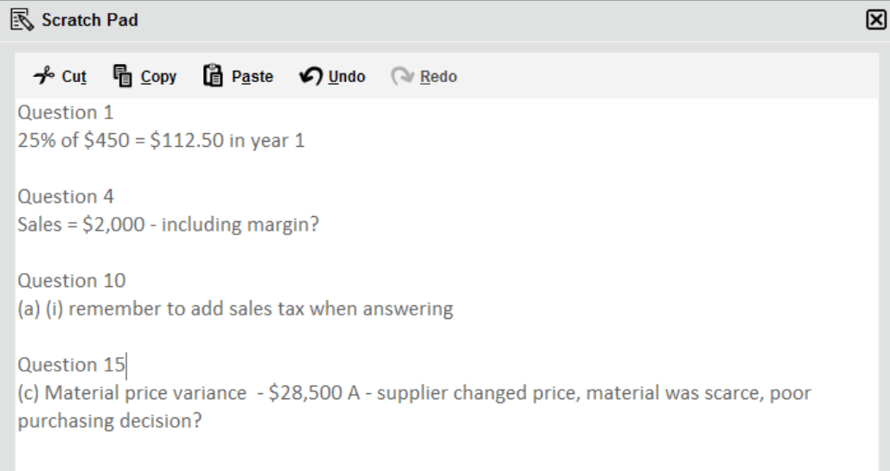Place cursor after '$112.50 in year 1'

pos(306,141)
